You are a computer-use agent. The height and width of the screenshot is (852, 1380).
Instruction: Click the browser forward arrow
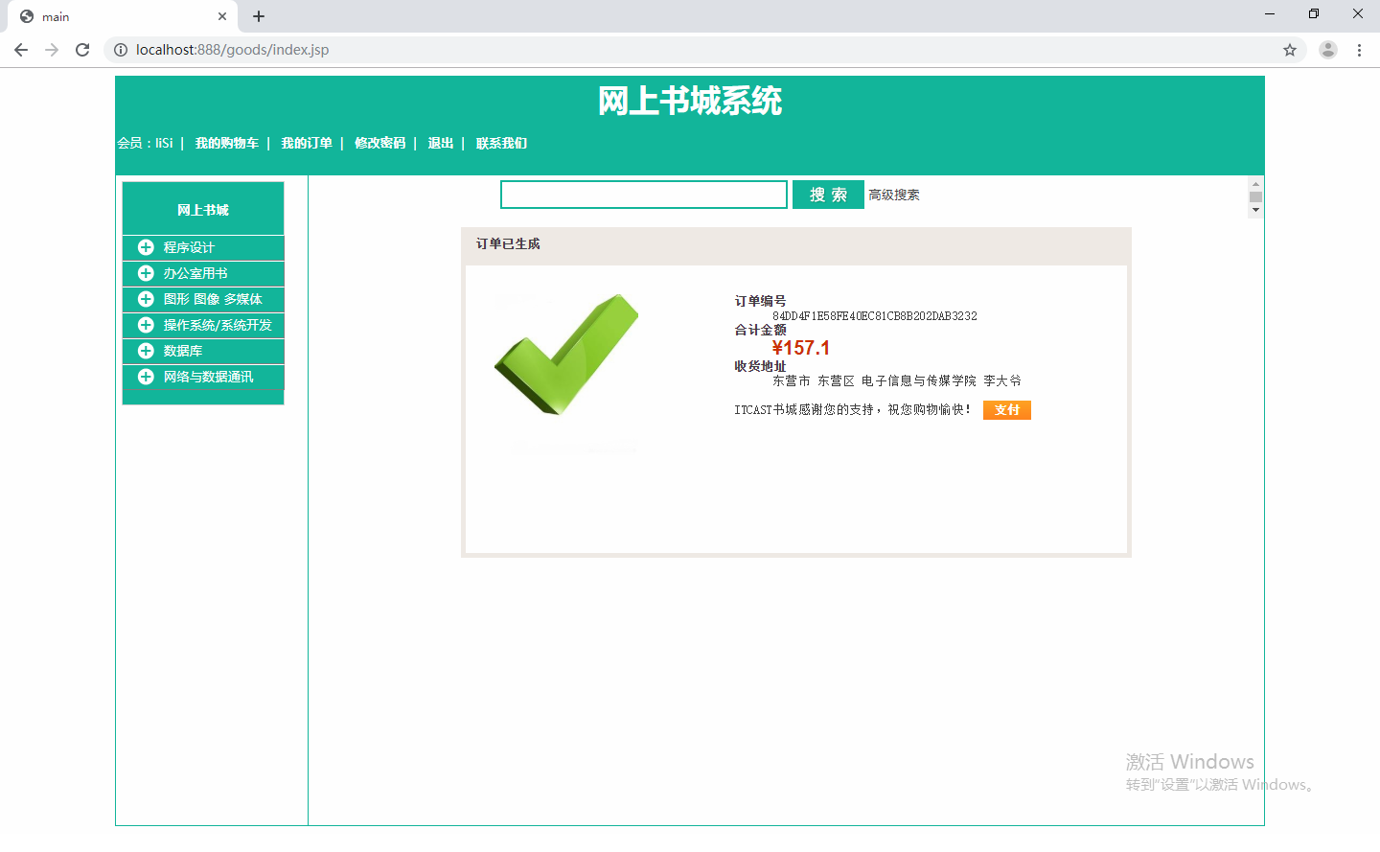[52, 50]
